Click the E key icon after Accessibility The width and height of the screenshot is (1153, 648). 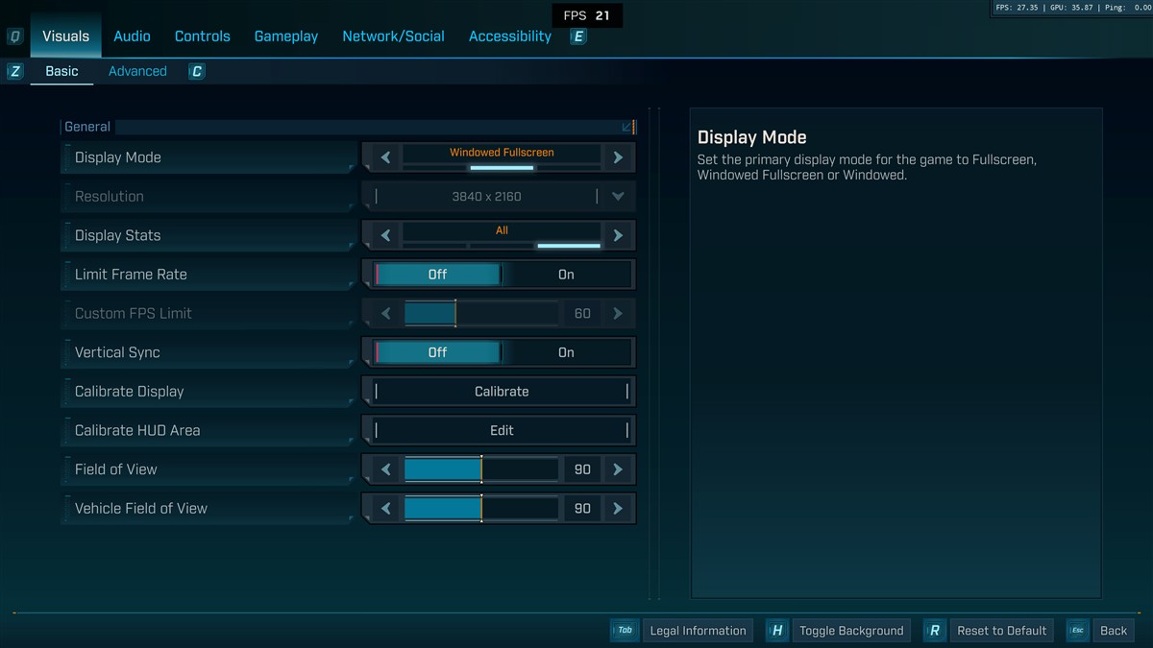point(578,36)
